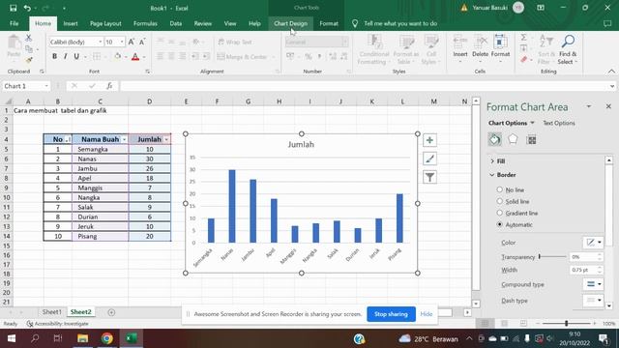Toggle Bold formatting
This screenshot has height=348, width=619.
(54, 56)
